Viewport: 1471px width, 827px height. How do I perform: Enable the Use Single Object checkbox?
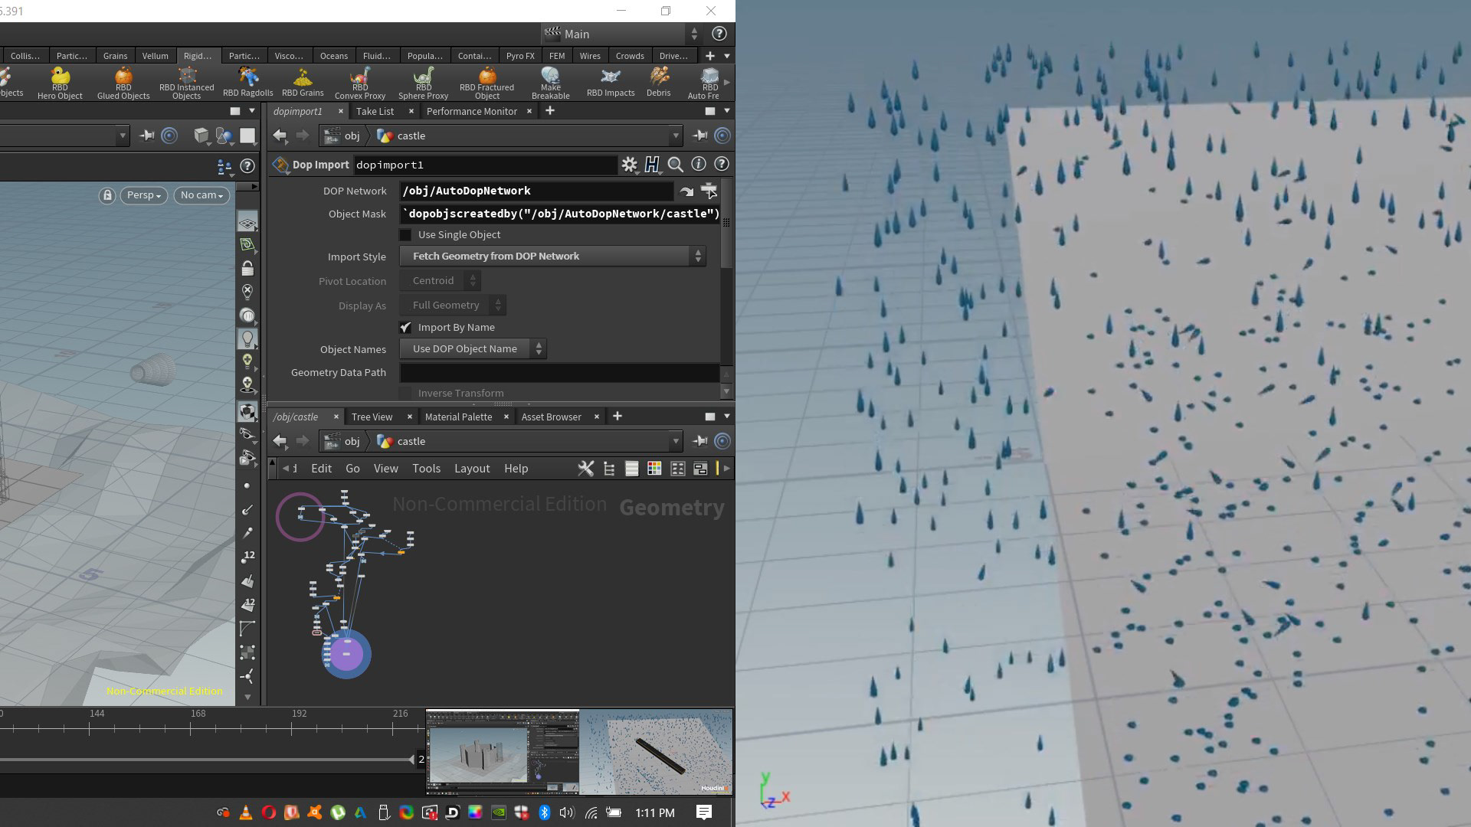point(406,235)
